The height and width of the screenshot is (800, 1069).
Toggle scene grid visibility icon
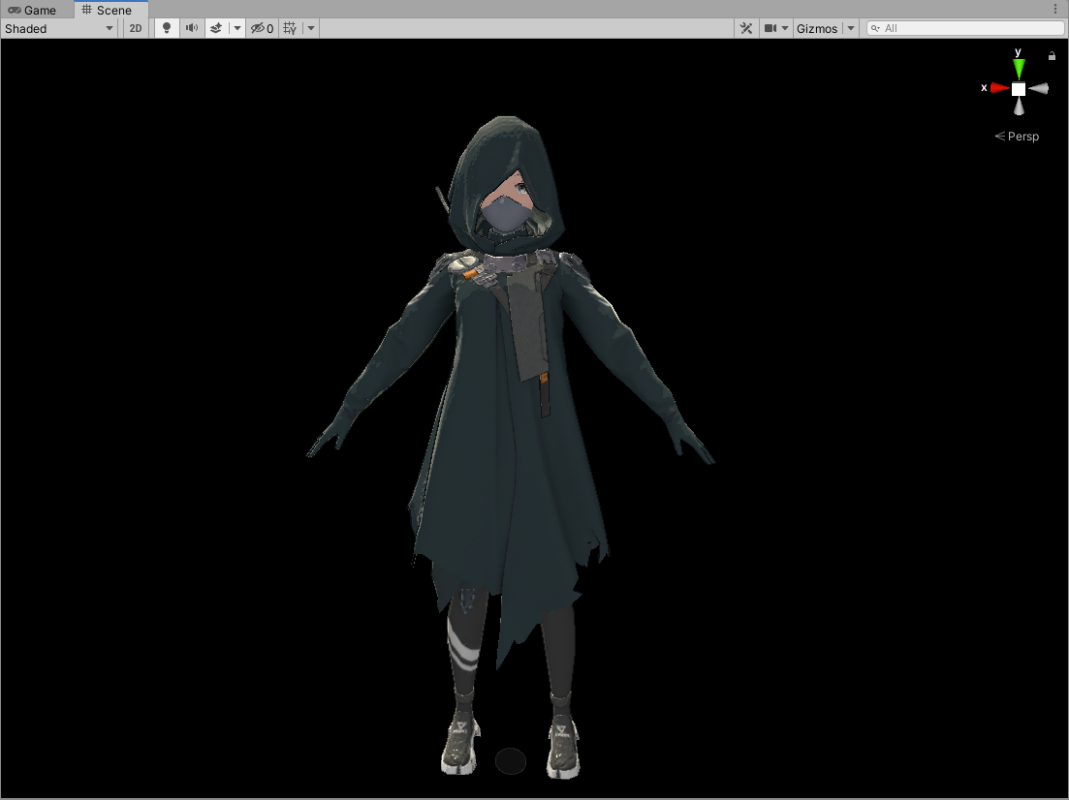pyautogui.click(x=290, y=28)
